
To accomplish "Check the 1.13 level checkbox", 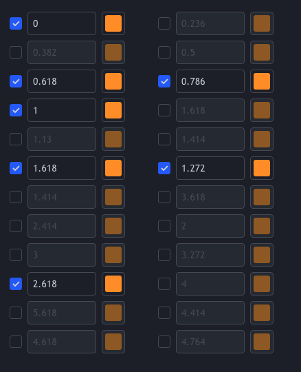I will point(16,139).
